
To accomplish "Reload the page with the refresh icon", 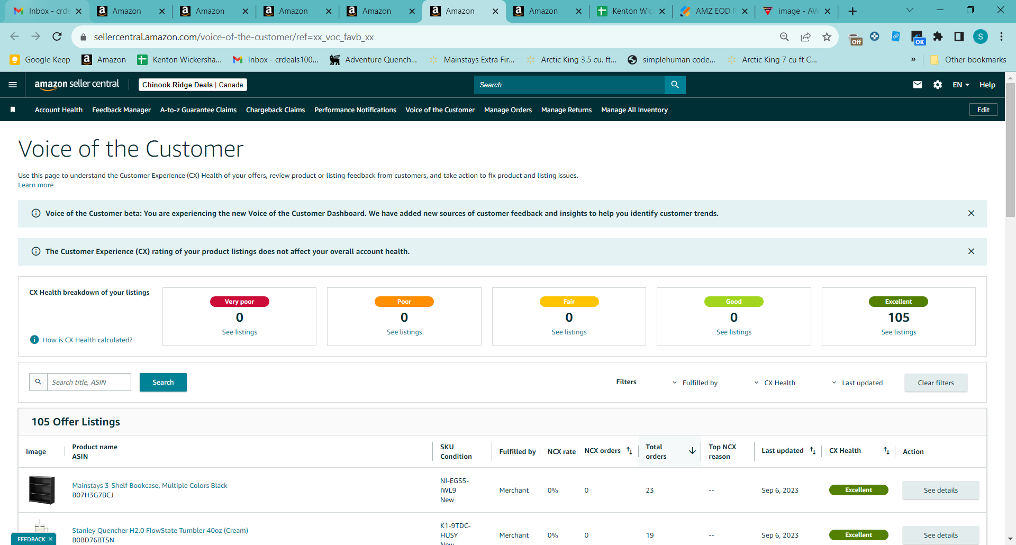I will point(57,37).
